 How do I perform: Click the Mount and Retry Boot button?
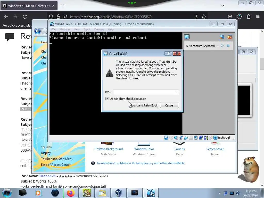point(143,105)
